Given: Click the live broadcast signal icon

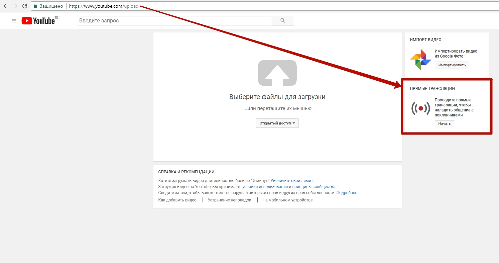Looking at the screenshot, I should pos(420,108).
